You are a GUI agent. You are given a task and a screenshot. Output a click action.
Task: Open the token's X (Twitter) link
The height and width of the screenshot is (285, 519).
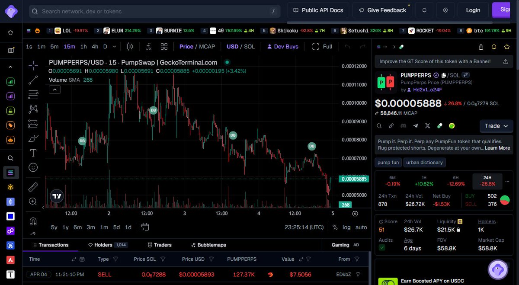(x=428, y=126)
